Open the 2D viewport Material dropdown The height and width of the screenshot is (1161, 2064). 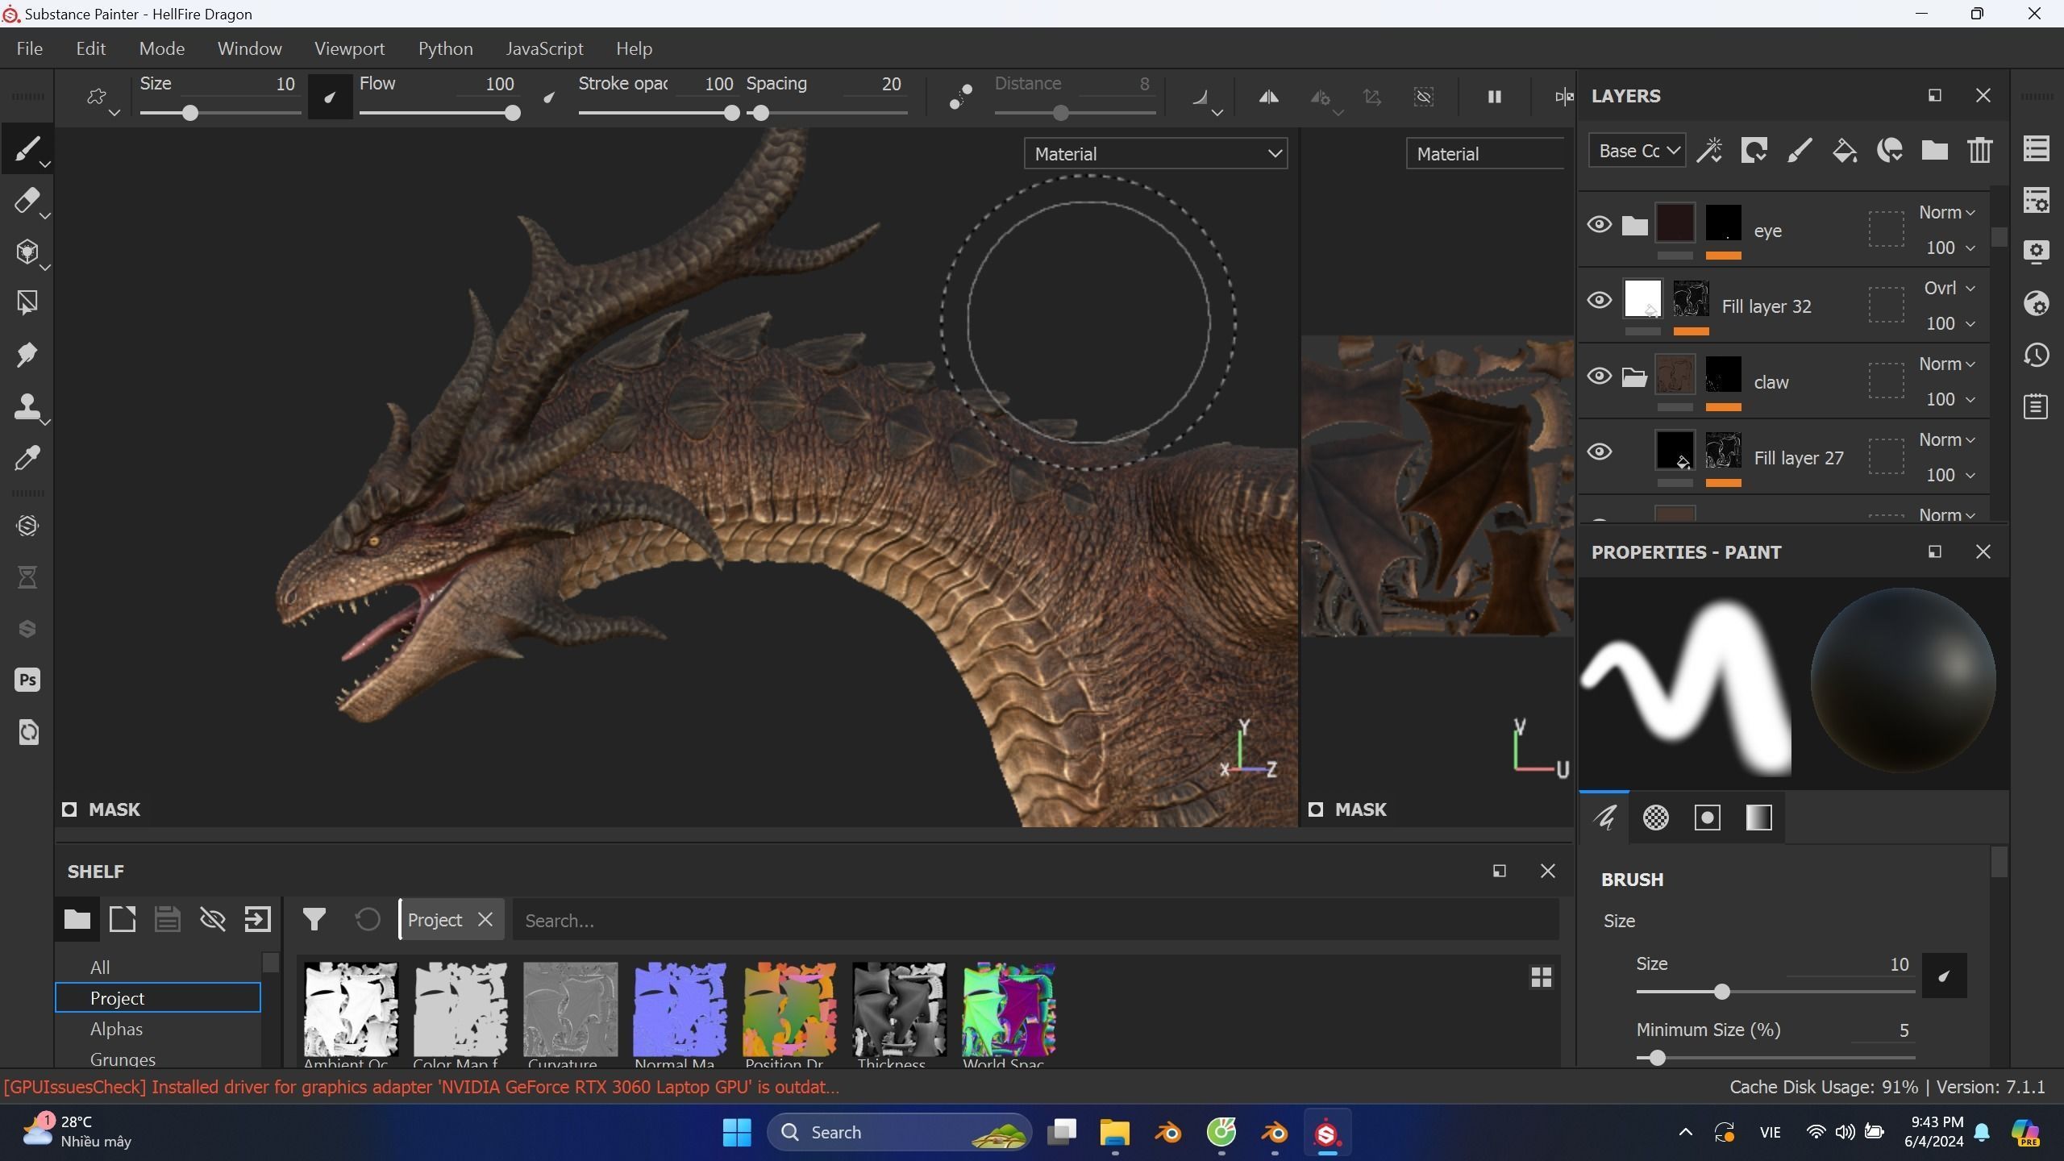1485,153
